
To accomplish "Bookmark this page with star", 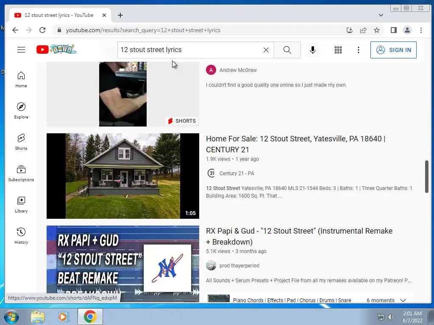I will 377,30.
